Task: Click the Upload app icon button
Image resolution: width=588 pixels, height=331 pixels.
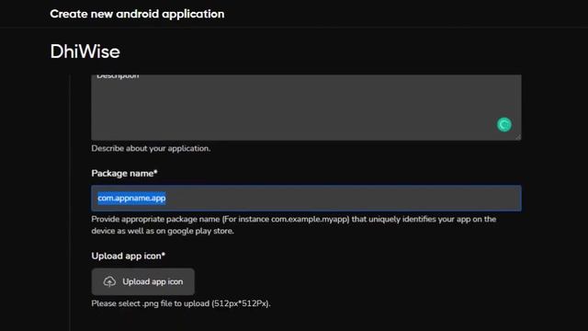Action: point(143,281)
